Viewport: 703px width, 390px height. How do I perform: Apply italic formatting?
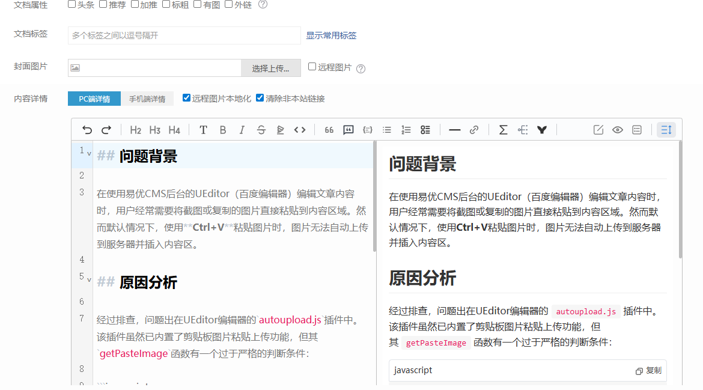242,130
